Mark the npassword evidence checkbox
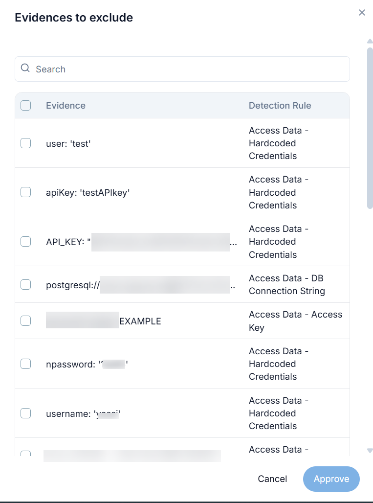Image resolution: width=373 pixels, height=503 pixels. (x=26, y=364)
